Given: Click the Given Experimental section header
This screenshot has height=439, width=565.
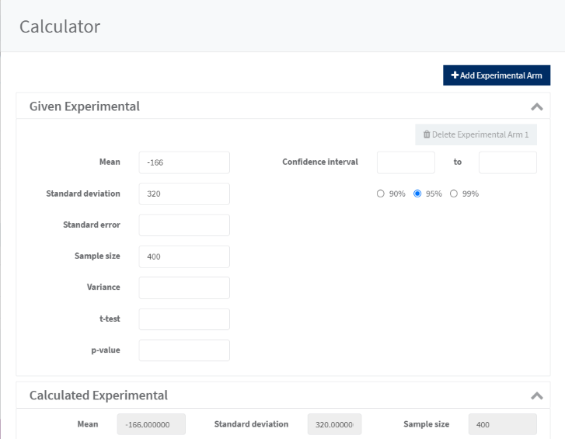Looking at the screenshot, I should pos(85,106).
